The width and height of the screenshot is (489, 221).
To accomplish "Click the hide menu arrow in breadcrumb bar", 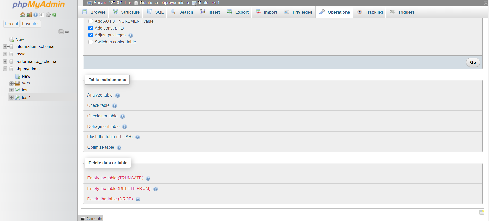I will point(81,3).
